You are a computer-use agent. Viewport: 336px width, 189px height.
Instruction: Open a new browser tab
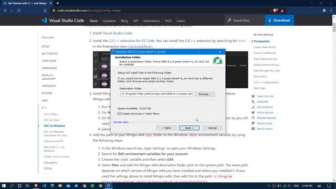pyautogui.click(x=58, y=3)
